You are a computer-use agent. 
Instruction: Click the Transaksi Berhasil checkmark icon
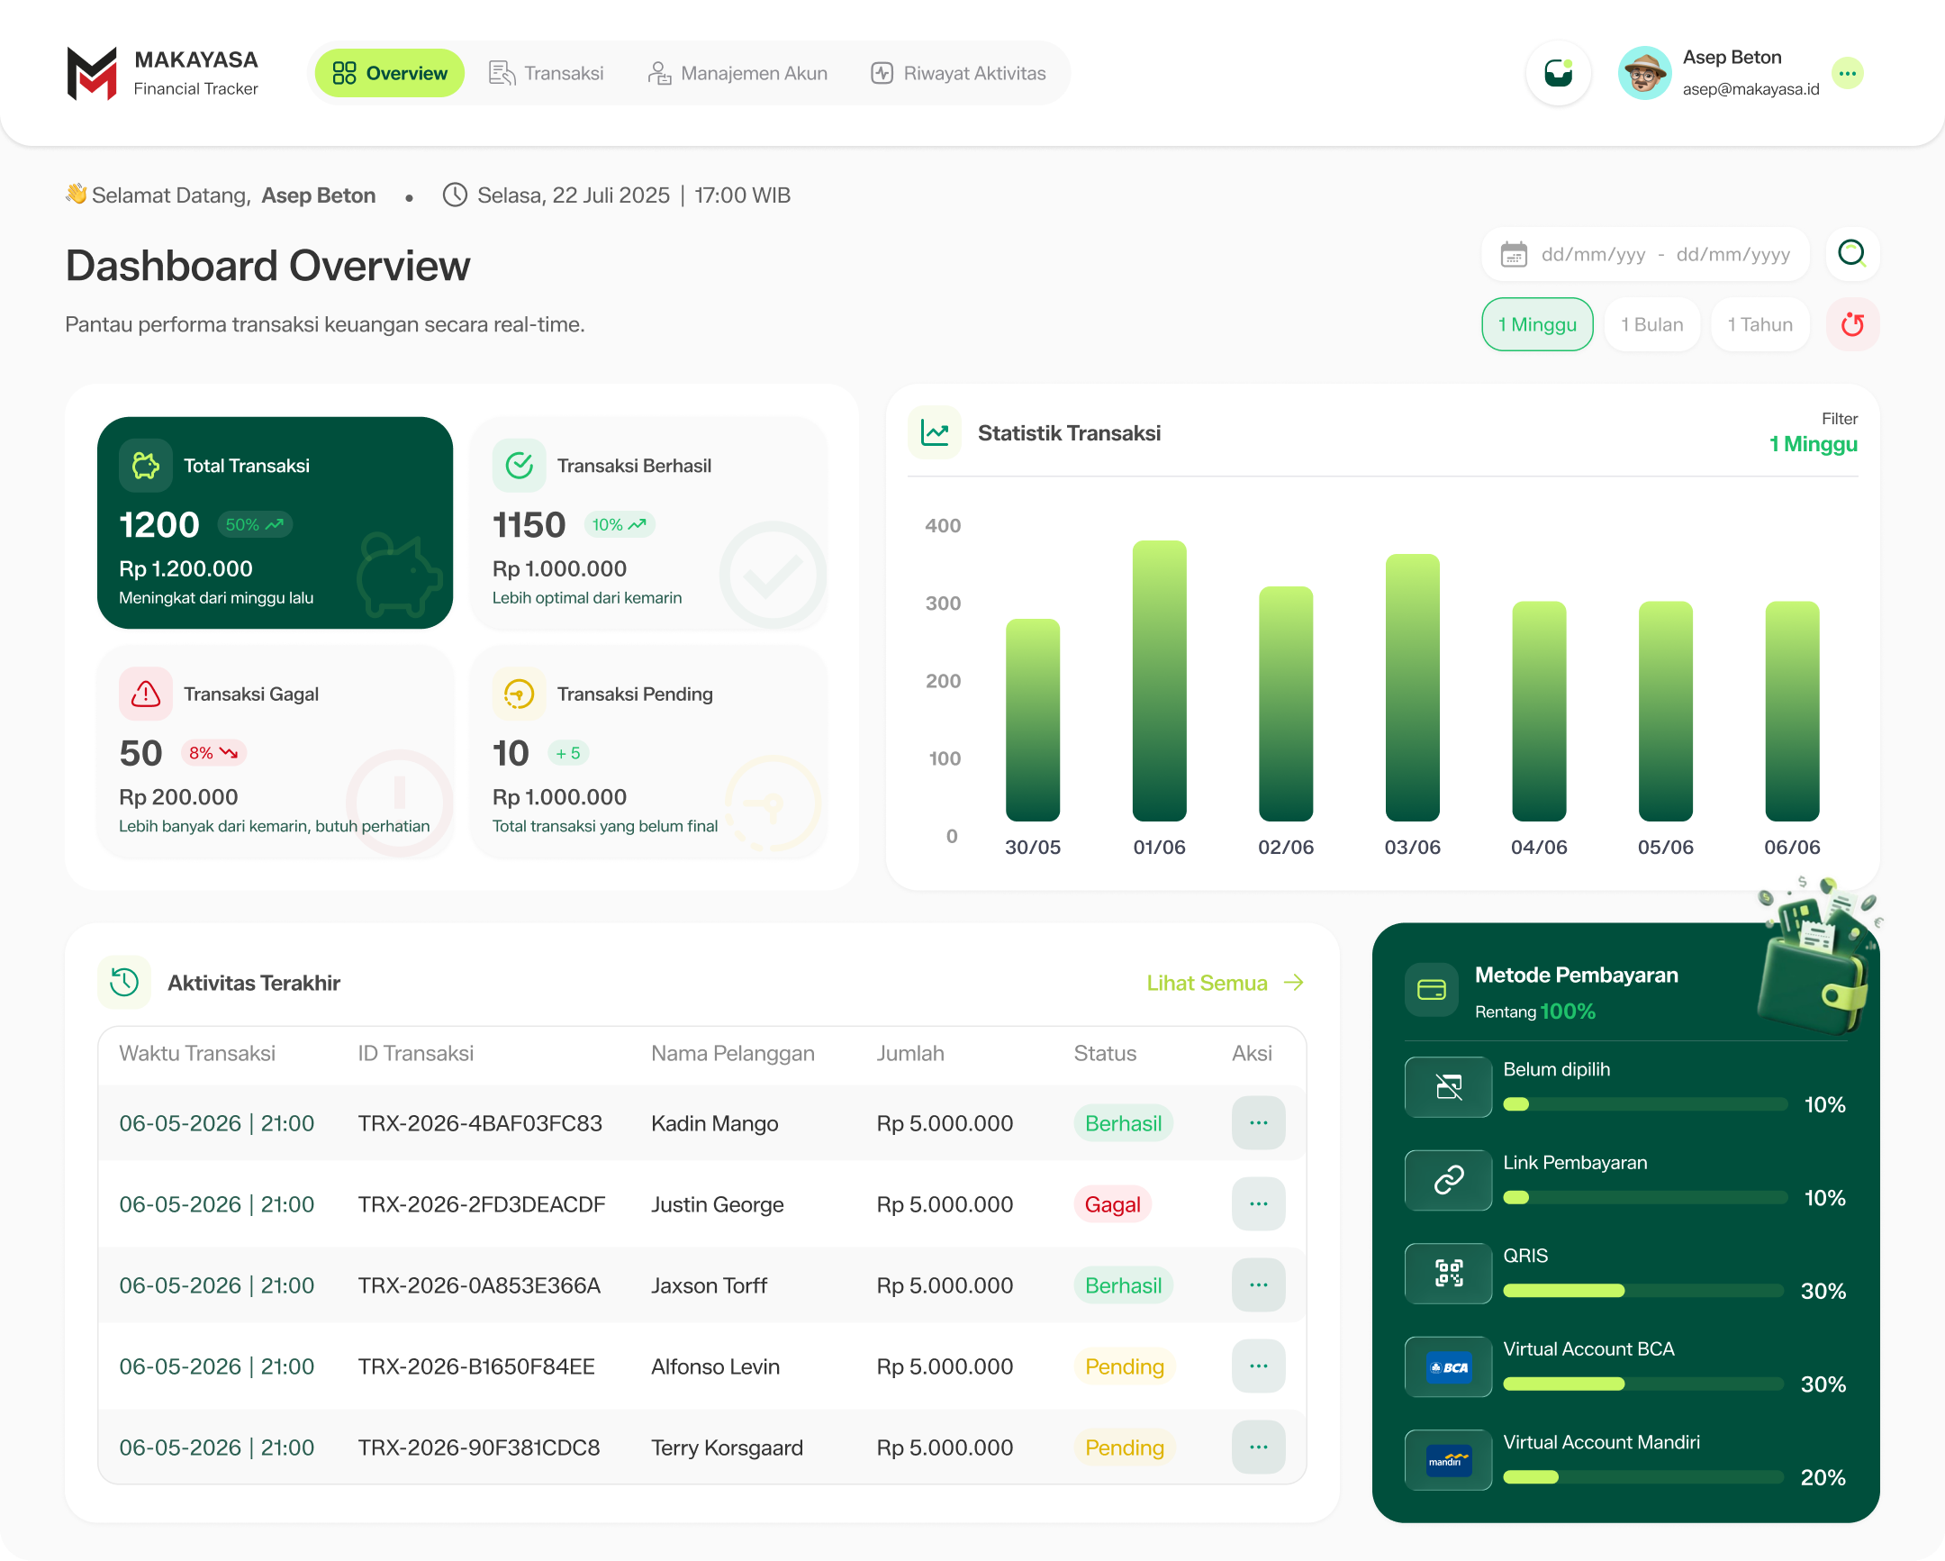[519, 466]
